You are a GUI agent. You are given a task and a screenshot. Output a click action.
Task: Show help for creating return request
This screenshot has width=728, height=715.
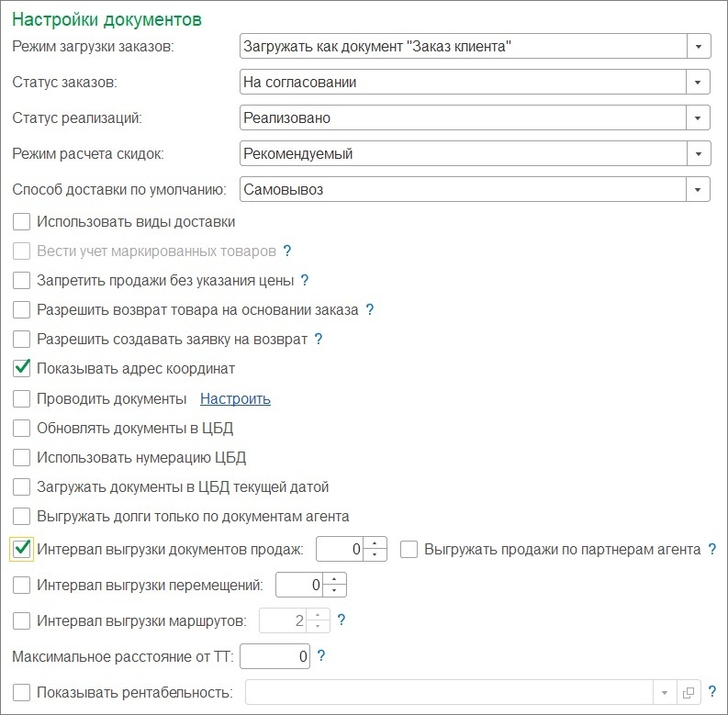pyautogui.click(x=319, y=339)
